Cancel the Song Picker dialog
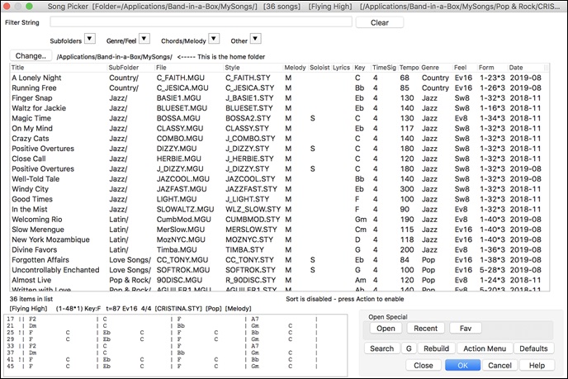 [x=499, y=365]
